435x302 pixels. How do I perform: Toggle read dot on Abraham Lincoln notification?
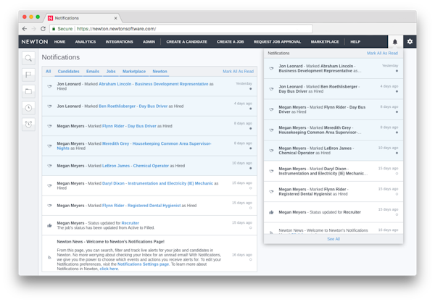click(250, 88)
